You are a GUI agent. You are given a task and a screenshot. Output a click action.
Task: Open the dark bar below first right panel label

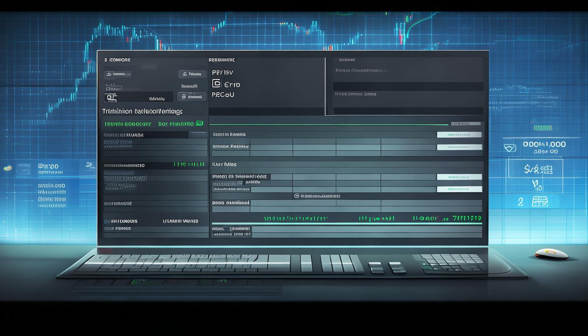[408, 86]
